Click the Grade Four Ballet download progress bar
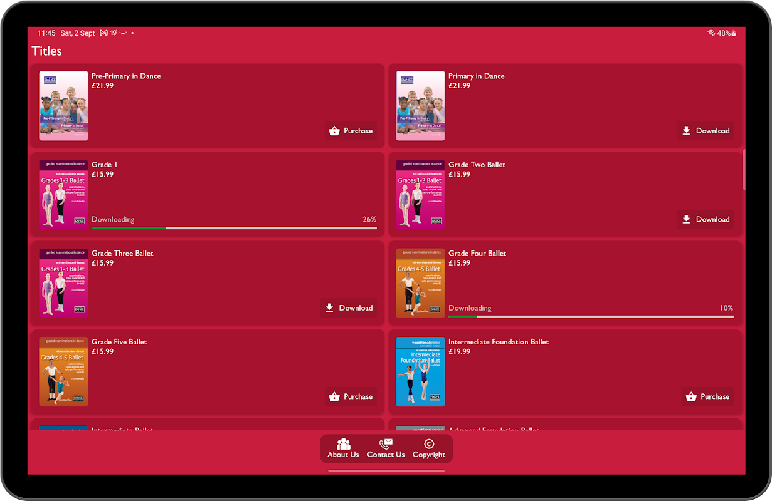 pyautogui.click(x=591, y=316)
